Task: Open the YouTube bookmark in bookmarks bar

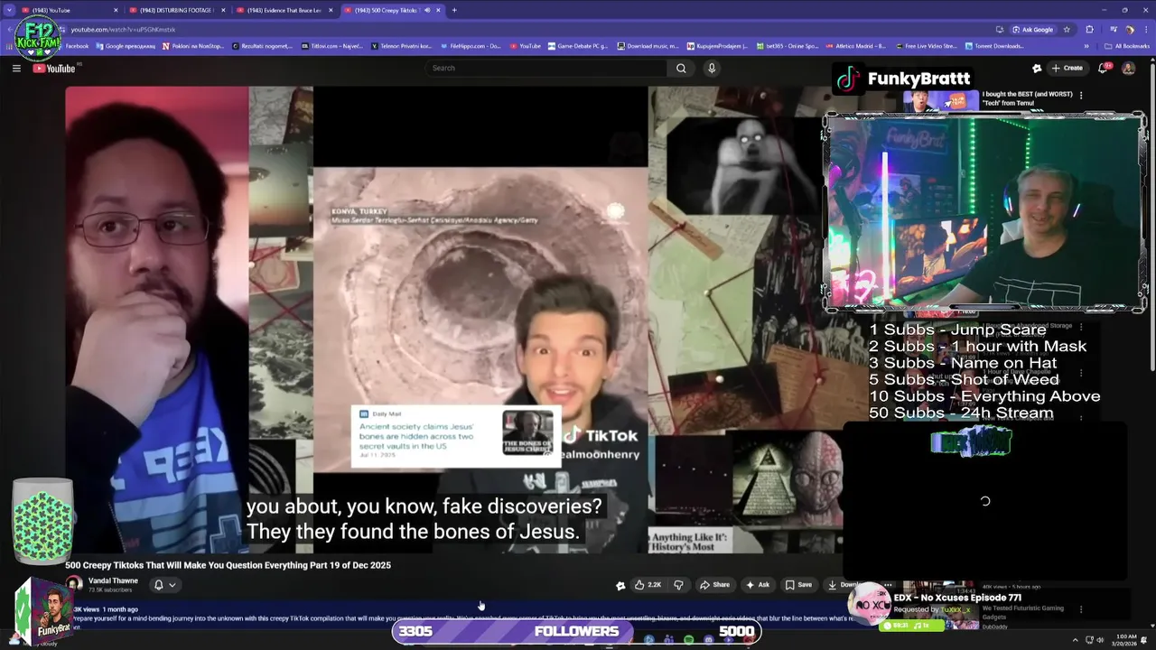Action: coord(526,46)
